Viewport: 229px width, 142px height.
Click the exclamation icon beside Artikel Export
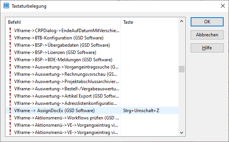point(10,96)
